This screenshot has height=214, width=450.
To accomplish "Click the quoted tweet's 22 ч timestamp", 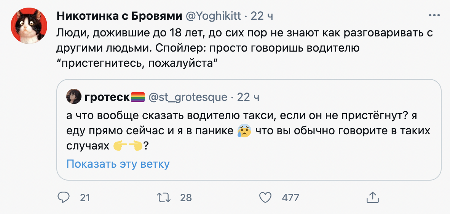I will [248, 97].
